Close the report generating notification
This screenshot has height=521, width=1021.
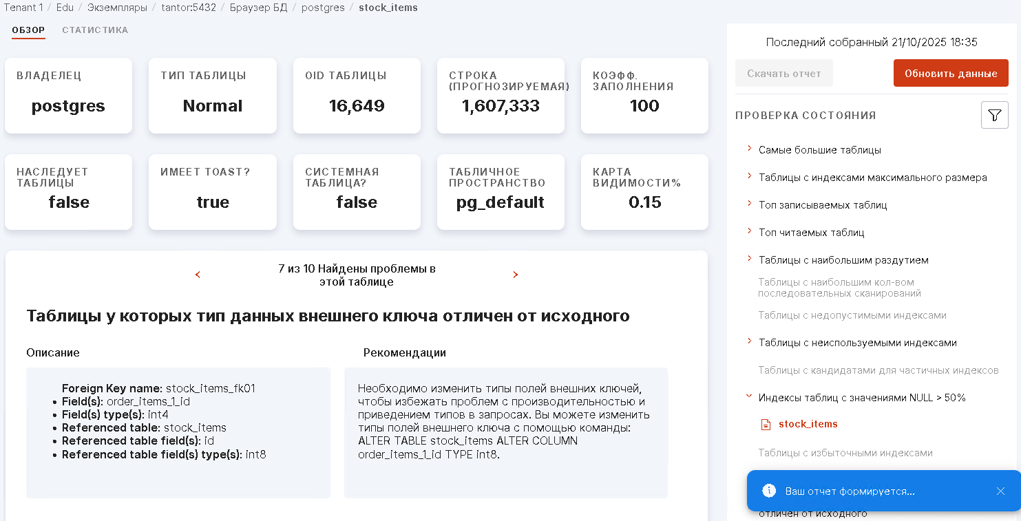coord(1000,491)
